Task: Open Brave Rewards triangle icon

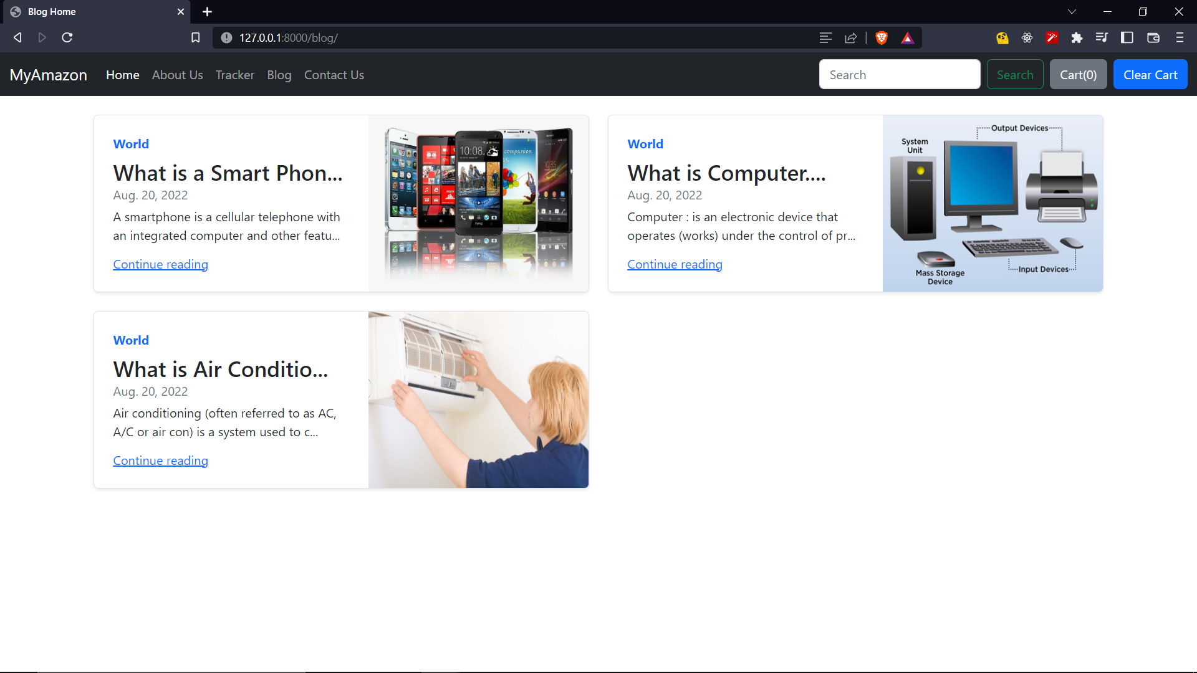Action: [x=908, y=37]
